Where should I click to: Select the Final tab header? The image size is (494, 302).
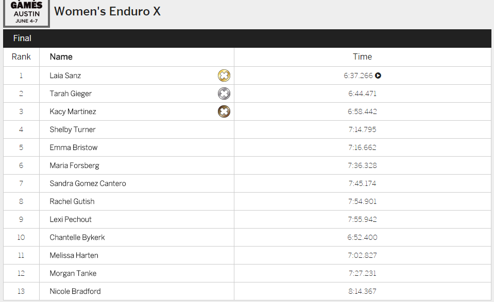click(x=22, y=38)
